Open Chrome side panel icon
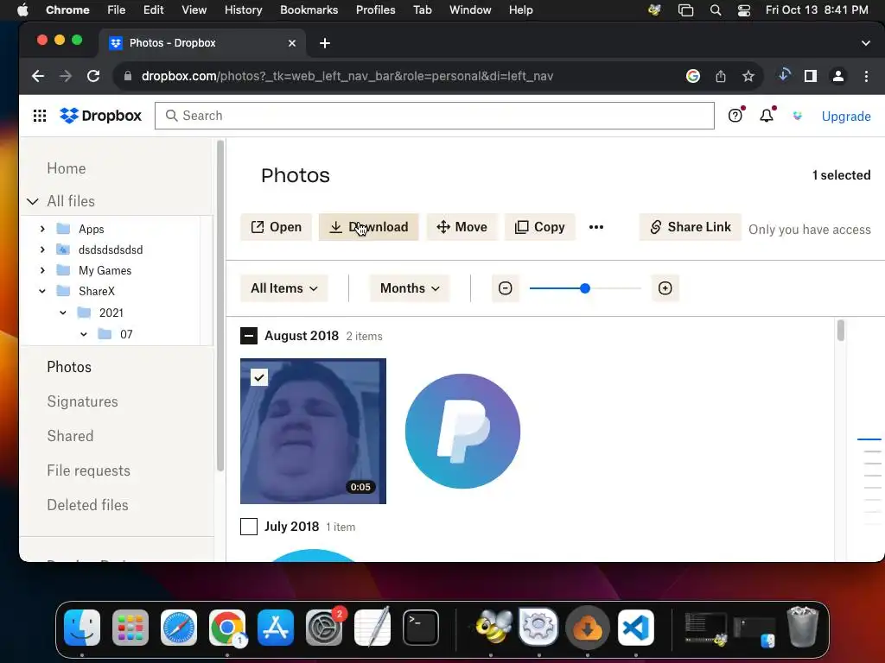Image resolution: width=885 pixels, height=663 pixels. click(x=811, y=76)
